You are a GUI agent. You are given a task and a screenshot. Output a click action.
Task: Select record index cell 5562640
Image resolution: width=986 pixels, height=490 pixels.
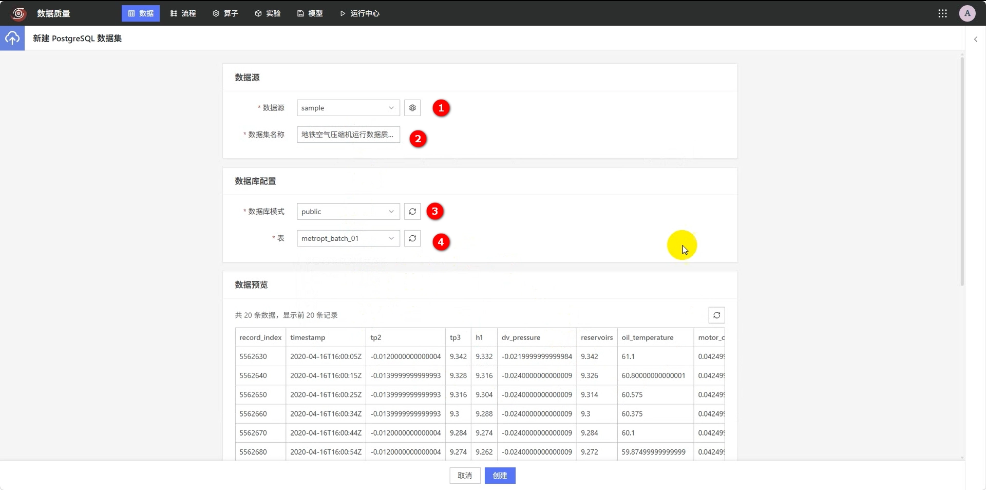point(260,375)
